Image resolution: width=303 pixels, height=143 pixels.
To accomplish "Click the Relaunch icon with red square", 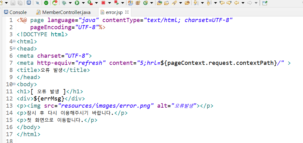I will click(117, 2).
